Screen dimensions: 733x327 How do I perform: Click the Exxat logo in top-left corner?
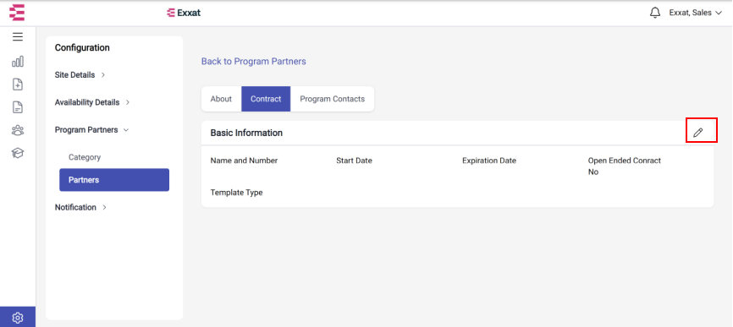pyautogui.click(x=17, y=13)
